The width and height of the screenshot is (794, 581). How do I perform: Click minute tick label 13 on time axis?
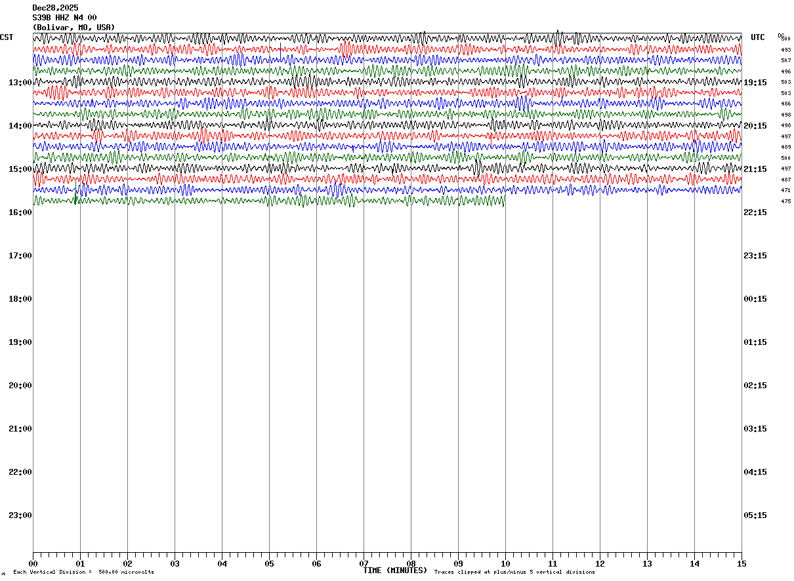point(647,564)
